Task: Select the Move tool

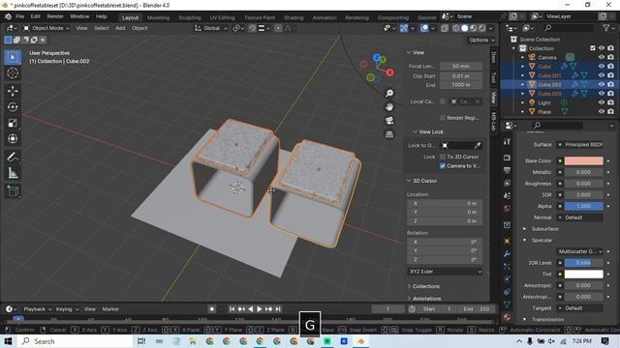Action: (13, 91)
